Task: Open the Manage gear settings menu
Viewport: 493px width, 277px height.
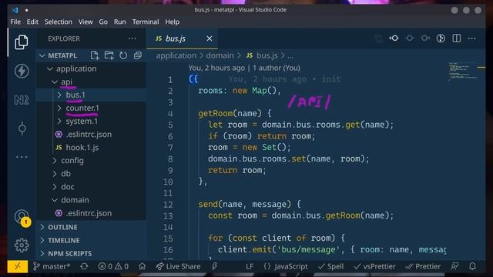Action: pyautogui.click(x=22, y=245)
